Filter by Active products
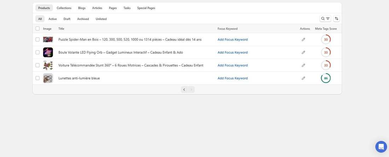This screenshot has width=389, height=157. tap(53, 19)
